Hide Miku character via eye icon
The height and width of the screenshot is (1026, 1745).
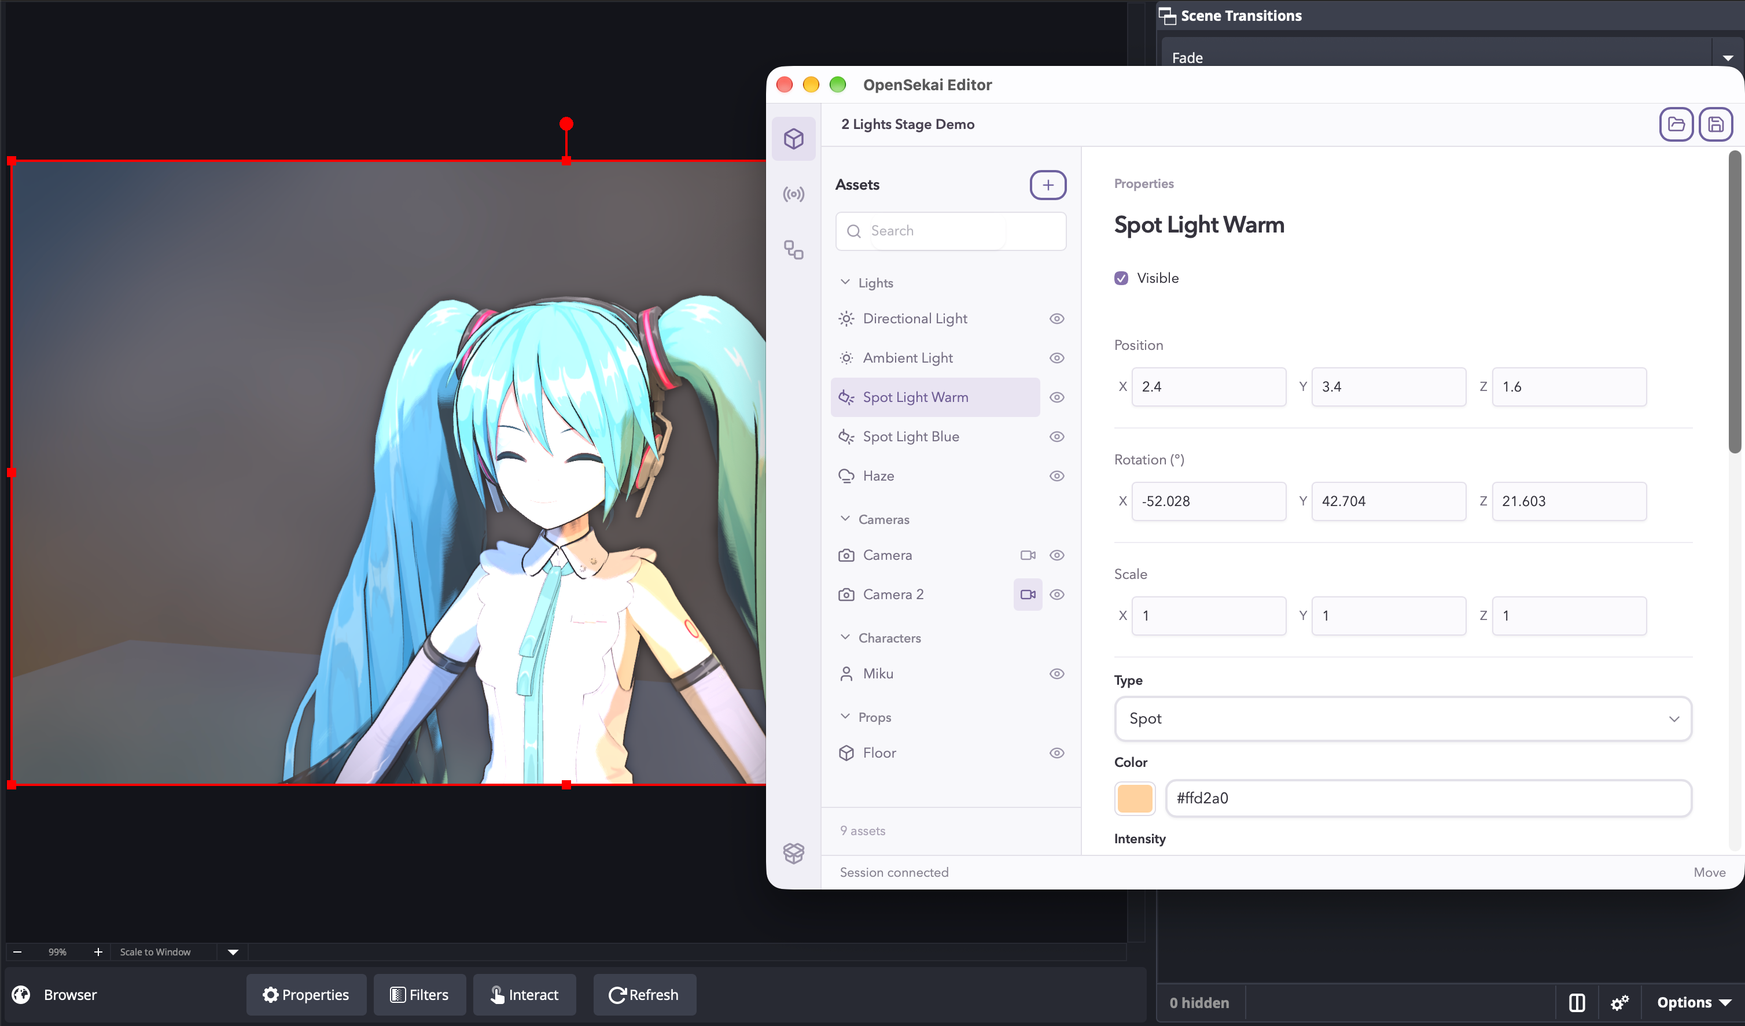(1056, 674)
